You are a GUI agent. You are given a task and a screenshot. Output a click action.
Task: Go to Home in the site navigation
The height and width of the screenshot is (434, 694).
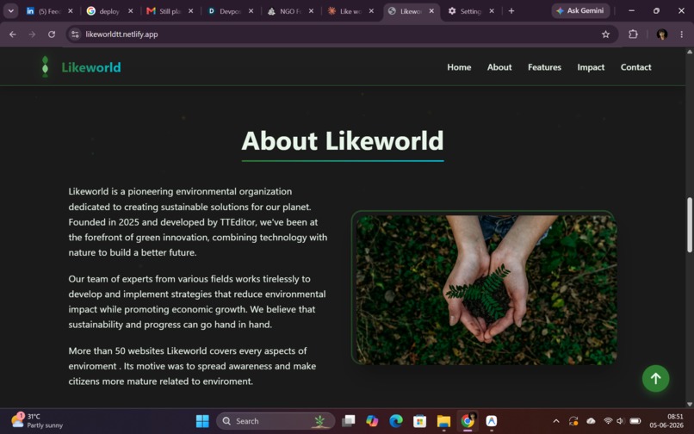click(459, 67)
